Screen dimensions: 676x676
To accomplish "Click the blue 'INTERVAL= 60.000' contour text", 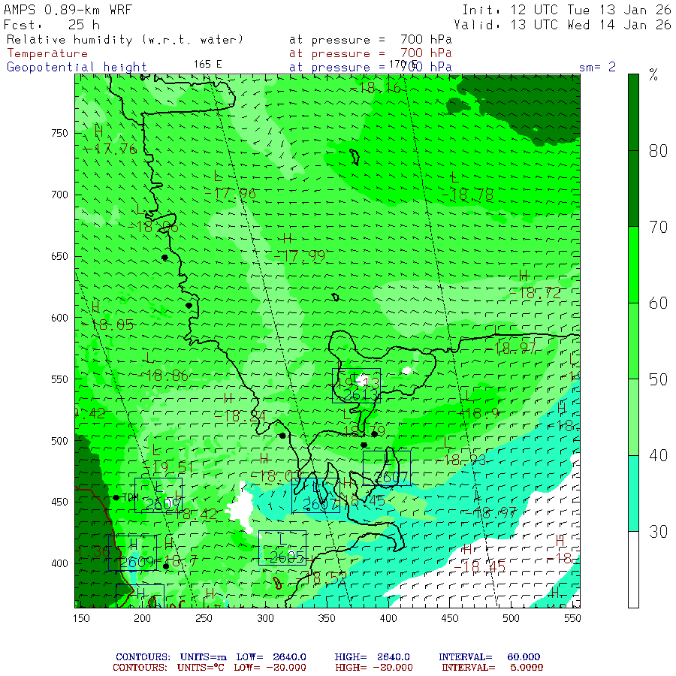I will coord(489,657).
